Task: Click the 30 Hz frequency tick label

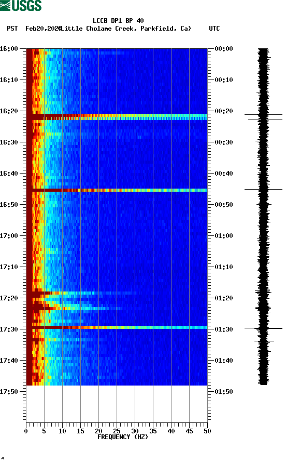Action: (135, 431)
